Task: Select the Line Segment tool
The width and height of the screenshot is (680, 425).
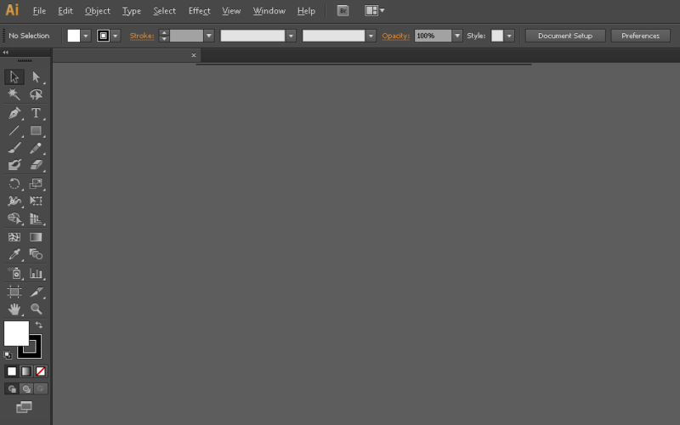Action: click(14, 130)
